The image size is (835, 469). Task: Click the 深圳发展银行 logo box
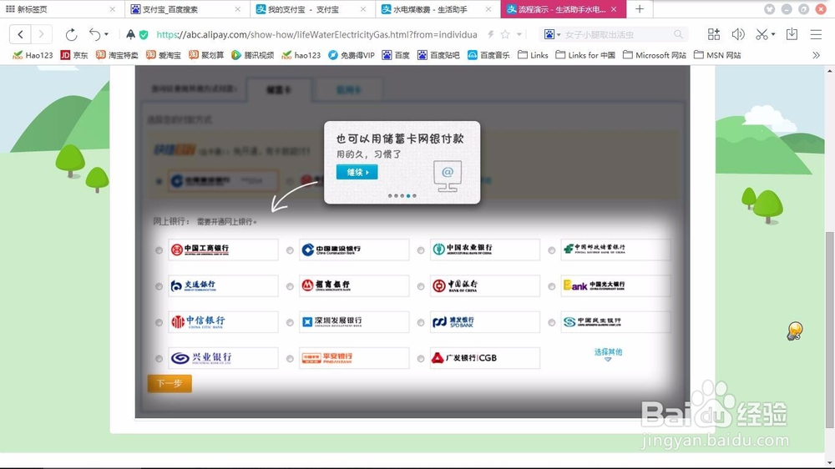(354, 322)
